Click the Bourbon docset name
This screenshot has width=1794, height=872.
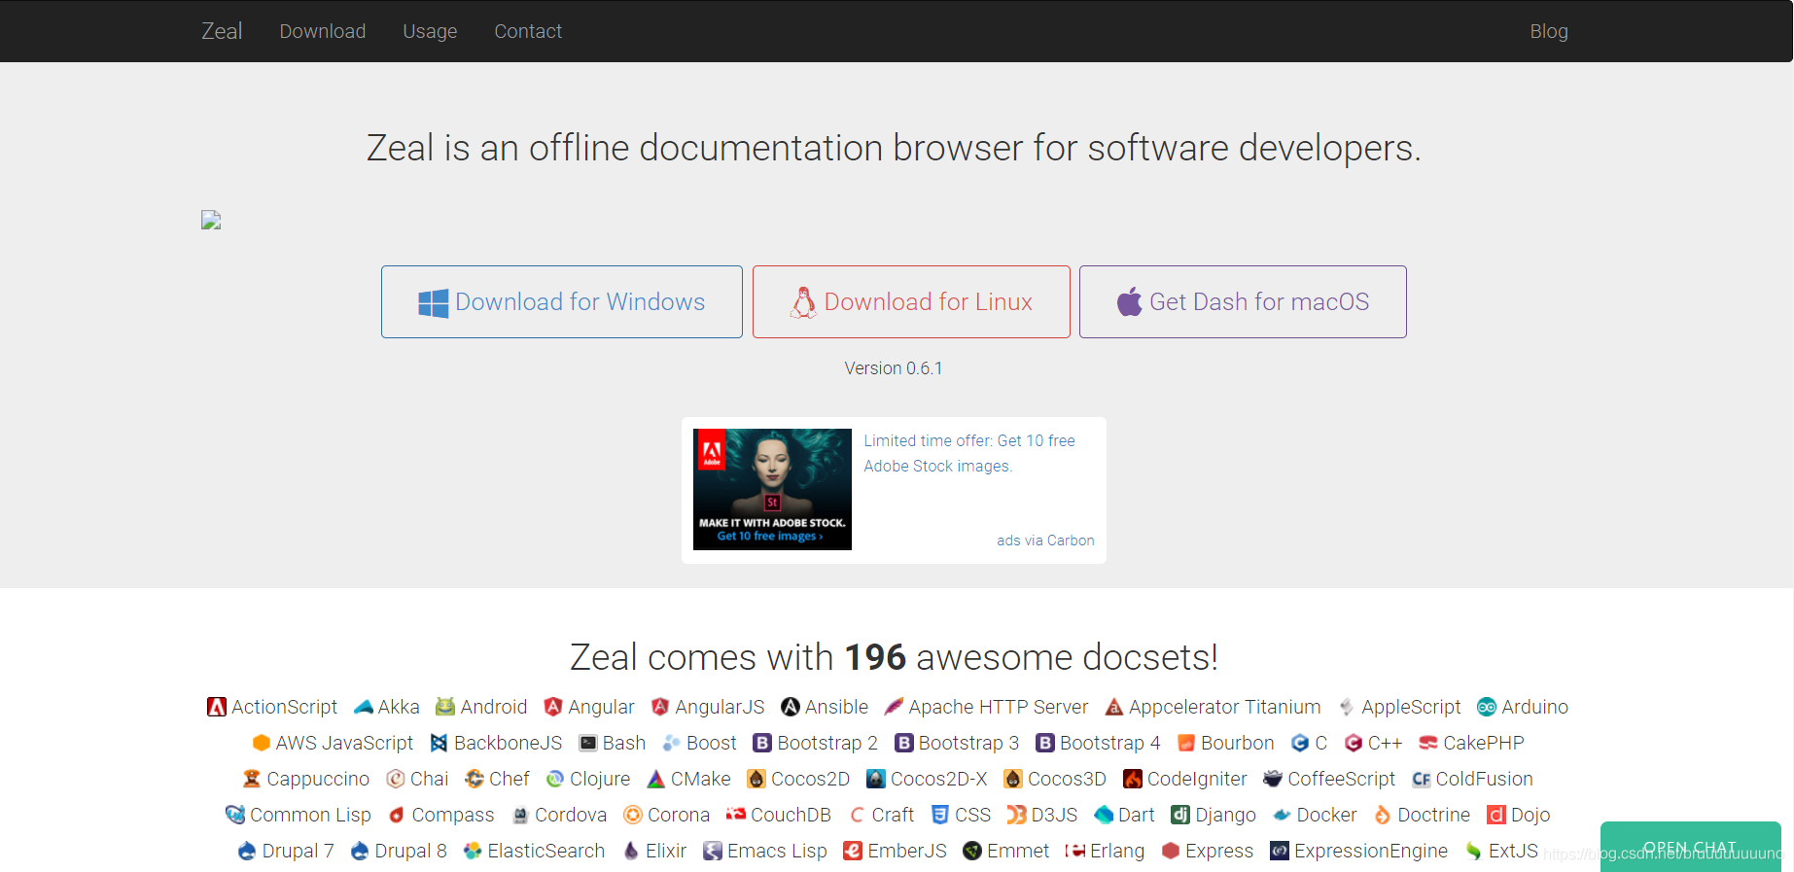pos(1238,743)
